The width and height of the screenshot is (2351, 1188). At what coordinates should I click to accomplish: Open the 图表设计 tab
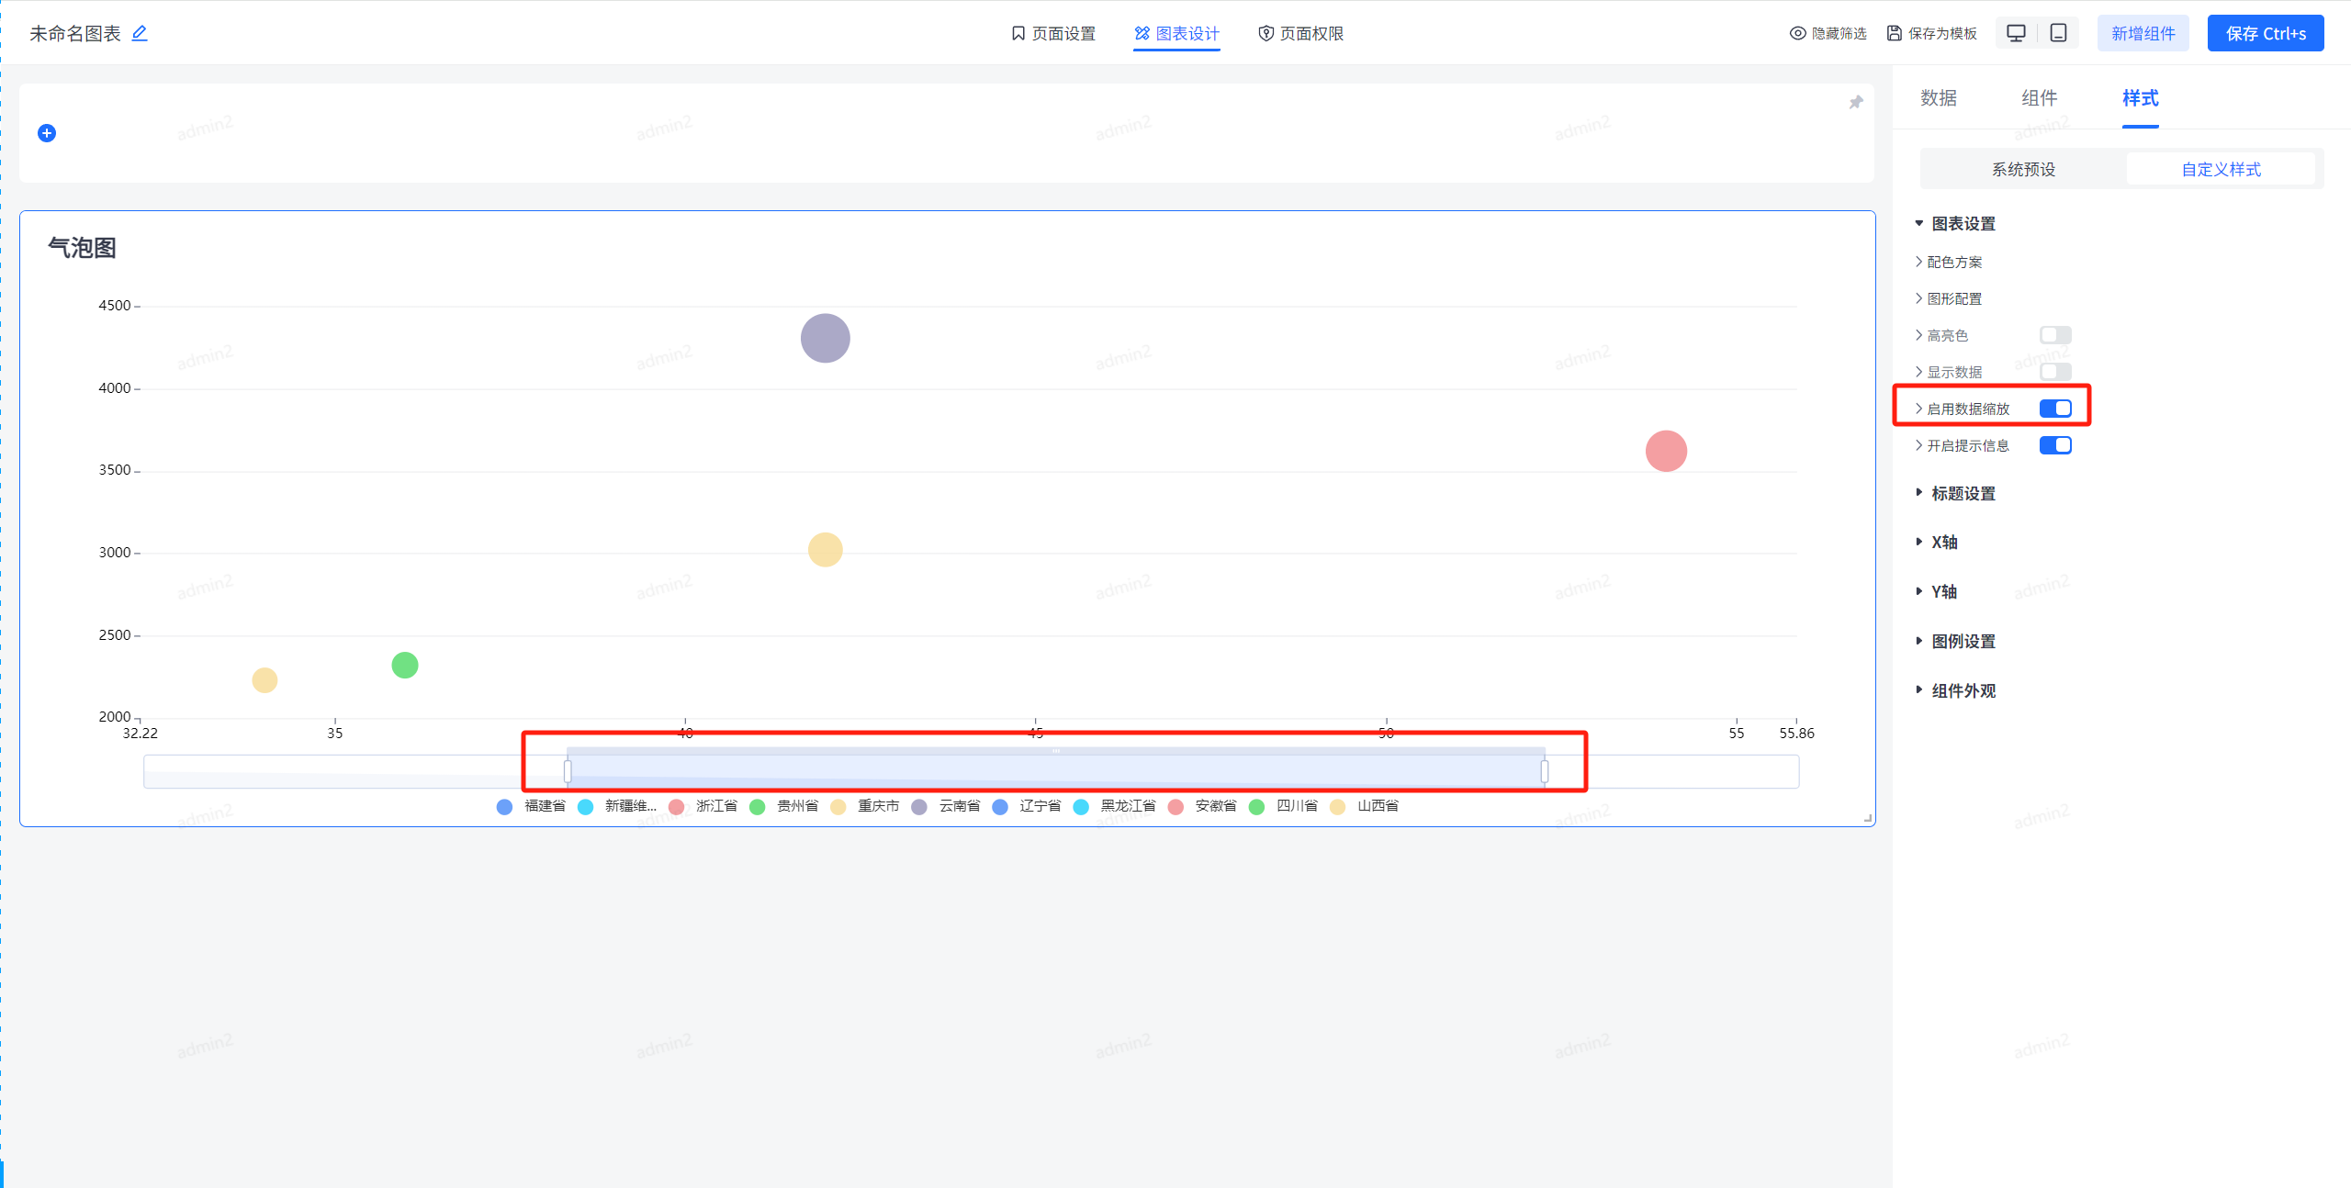pyautogui.click(x=1176, y=33)
